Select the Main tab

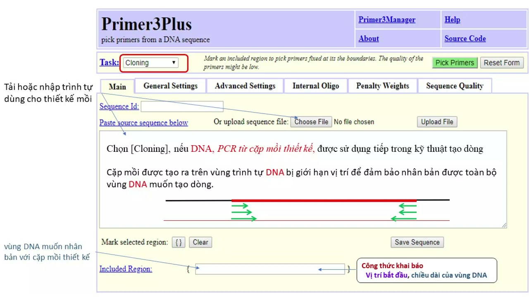[117, 87]
